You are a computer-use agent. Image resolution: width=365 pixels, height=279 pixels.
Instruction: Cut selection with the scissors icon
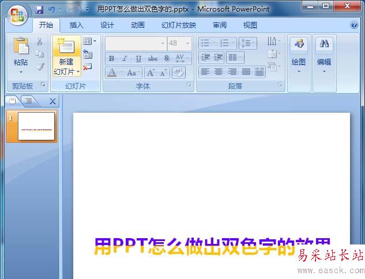[40, 41]
